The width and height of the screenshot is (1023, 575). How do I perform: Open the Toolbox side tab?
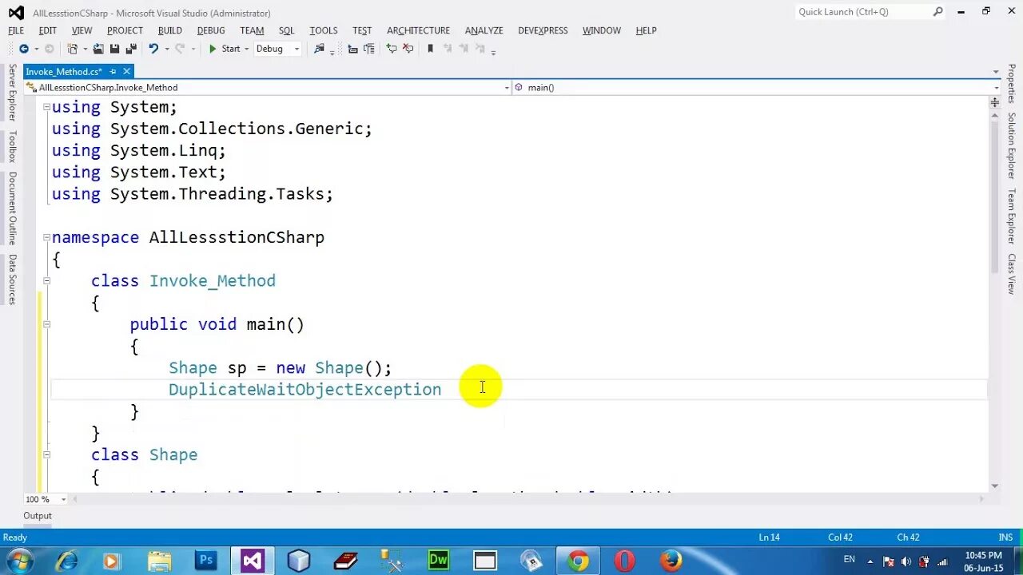[x=12, y=147]
